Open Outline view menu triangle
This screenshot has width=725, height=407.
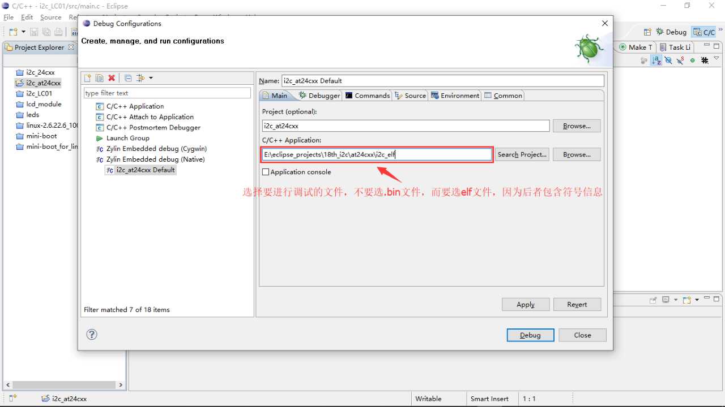[x=717, y=58]
